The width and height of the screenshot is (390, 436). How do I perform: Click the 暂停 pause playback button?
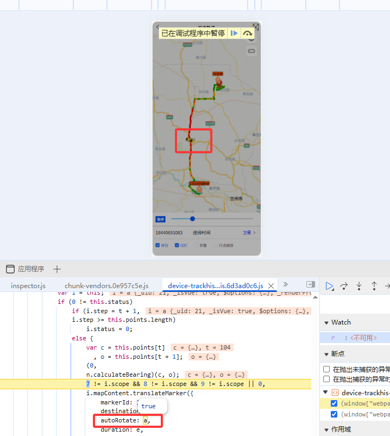[161, 219]
